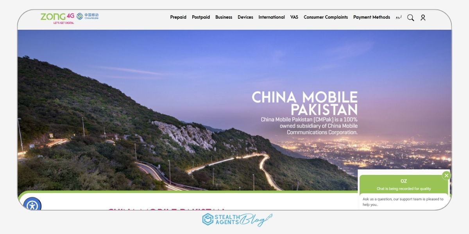This screenshot has width=469, height=234.
Task: Open the Consumer Complaints page
Action: 326,17
